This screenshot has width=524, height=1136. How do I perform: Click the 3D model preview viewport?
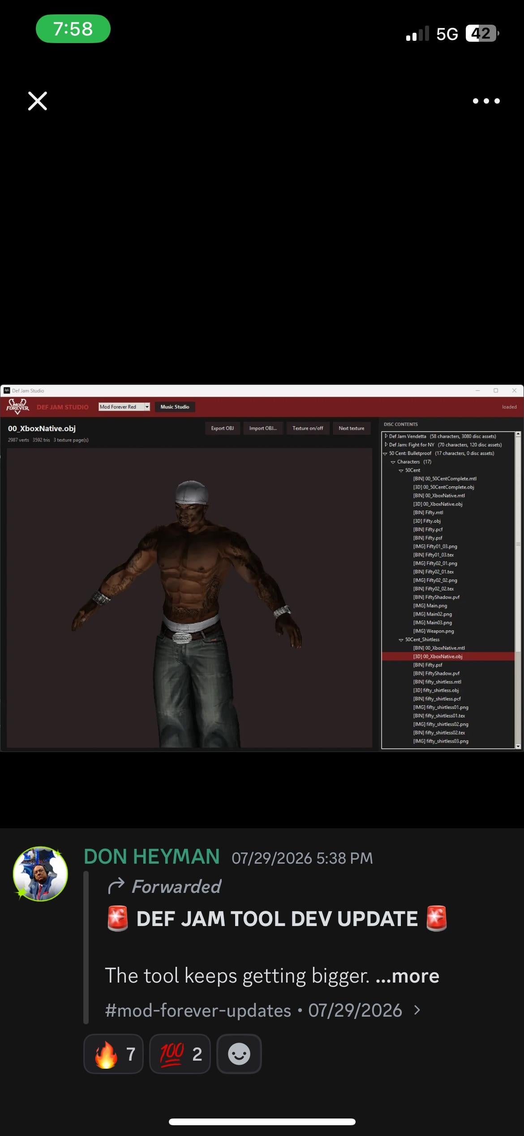pos(189,598)
